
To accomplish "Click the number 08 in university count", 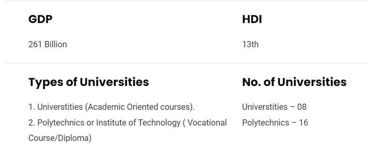I will 302,107.
